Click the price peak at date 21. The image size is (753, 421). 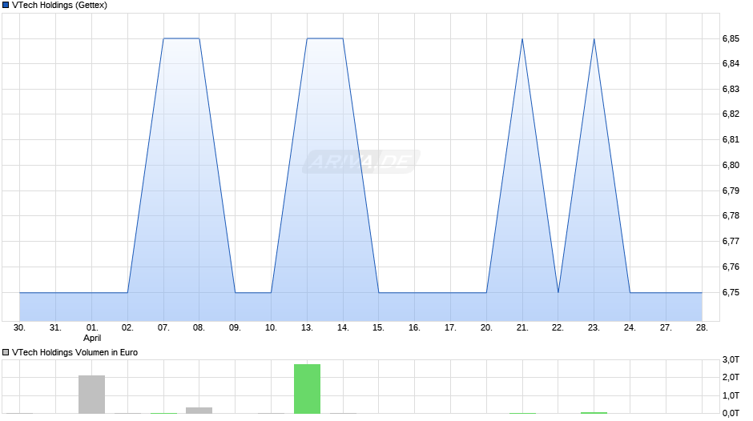click(x=522, y=39)
